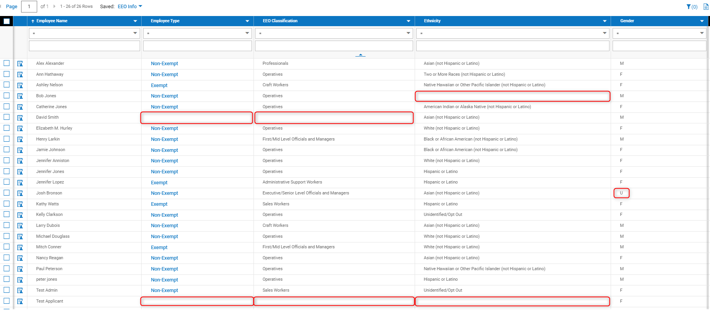Select 'Executive/Senior Level Officials and Managers' cell
This screenshot has width=710, height=310.
(x=306, y=193)
